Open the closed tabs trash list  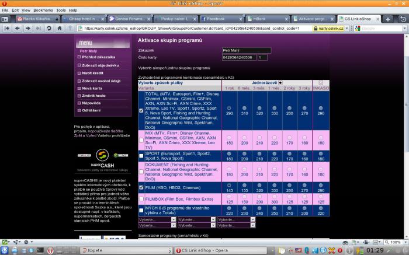(x=403, y=19)
